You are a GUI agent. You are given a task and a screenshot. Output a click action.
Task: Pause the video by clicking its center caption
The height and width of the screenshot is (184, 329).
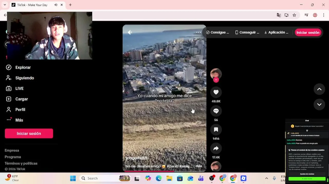(x=164, y=98)
